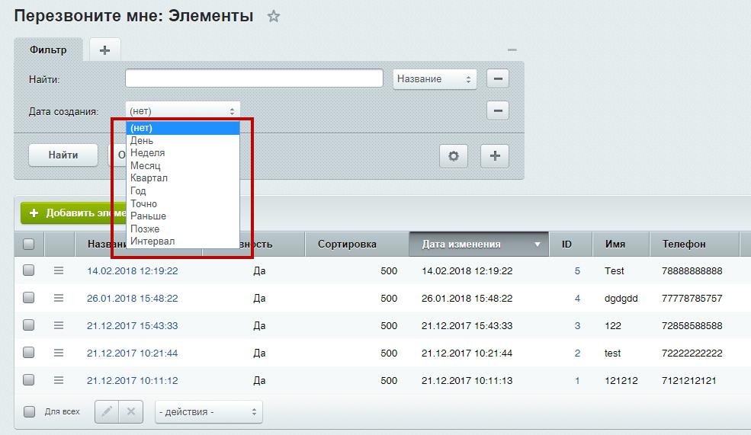Screen dimensions: 751x435
Task: Open row menu for 26.01.2018 15:48:22
Action: click(x=59, y=298)
